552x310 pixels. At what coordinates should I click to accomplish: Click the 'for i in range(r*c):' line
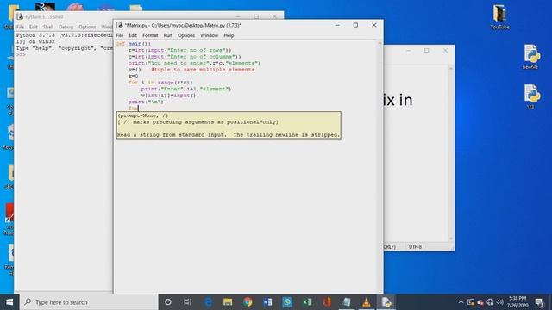point(161,83)
